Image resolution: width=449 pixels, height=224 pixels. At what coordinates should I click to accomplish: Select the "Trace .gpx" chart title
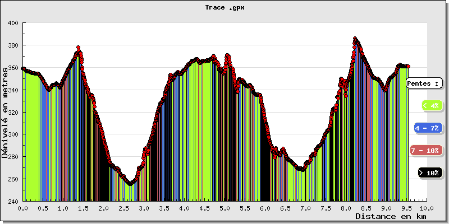[224, 8]
